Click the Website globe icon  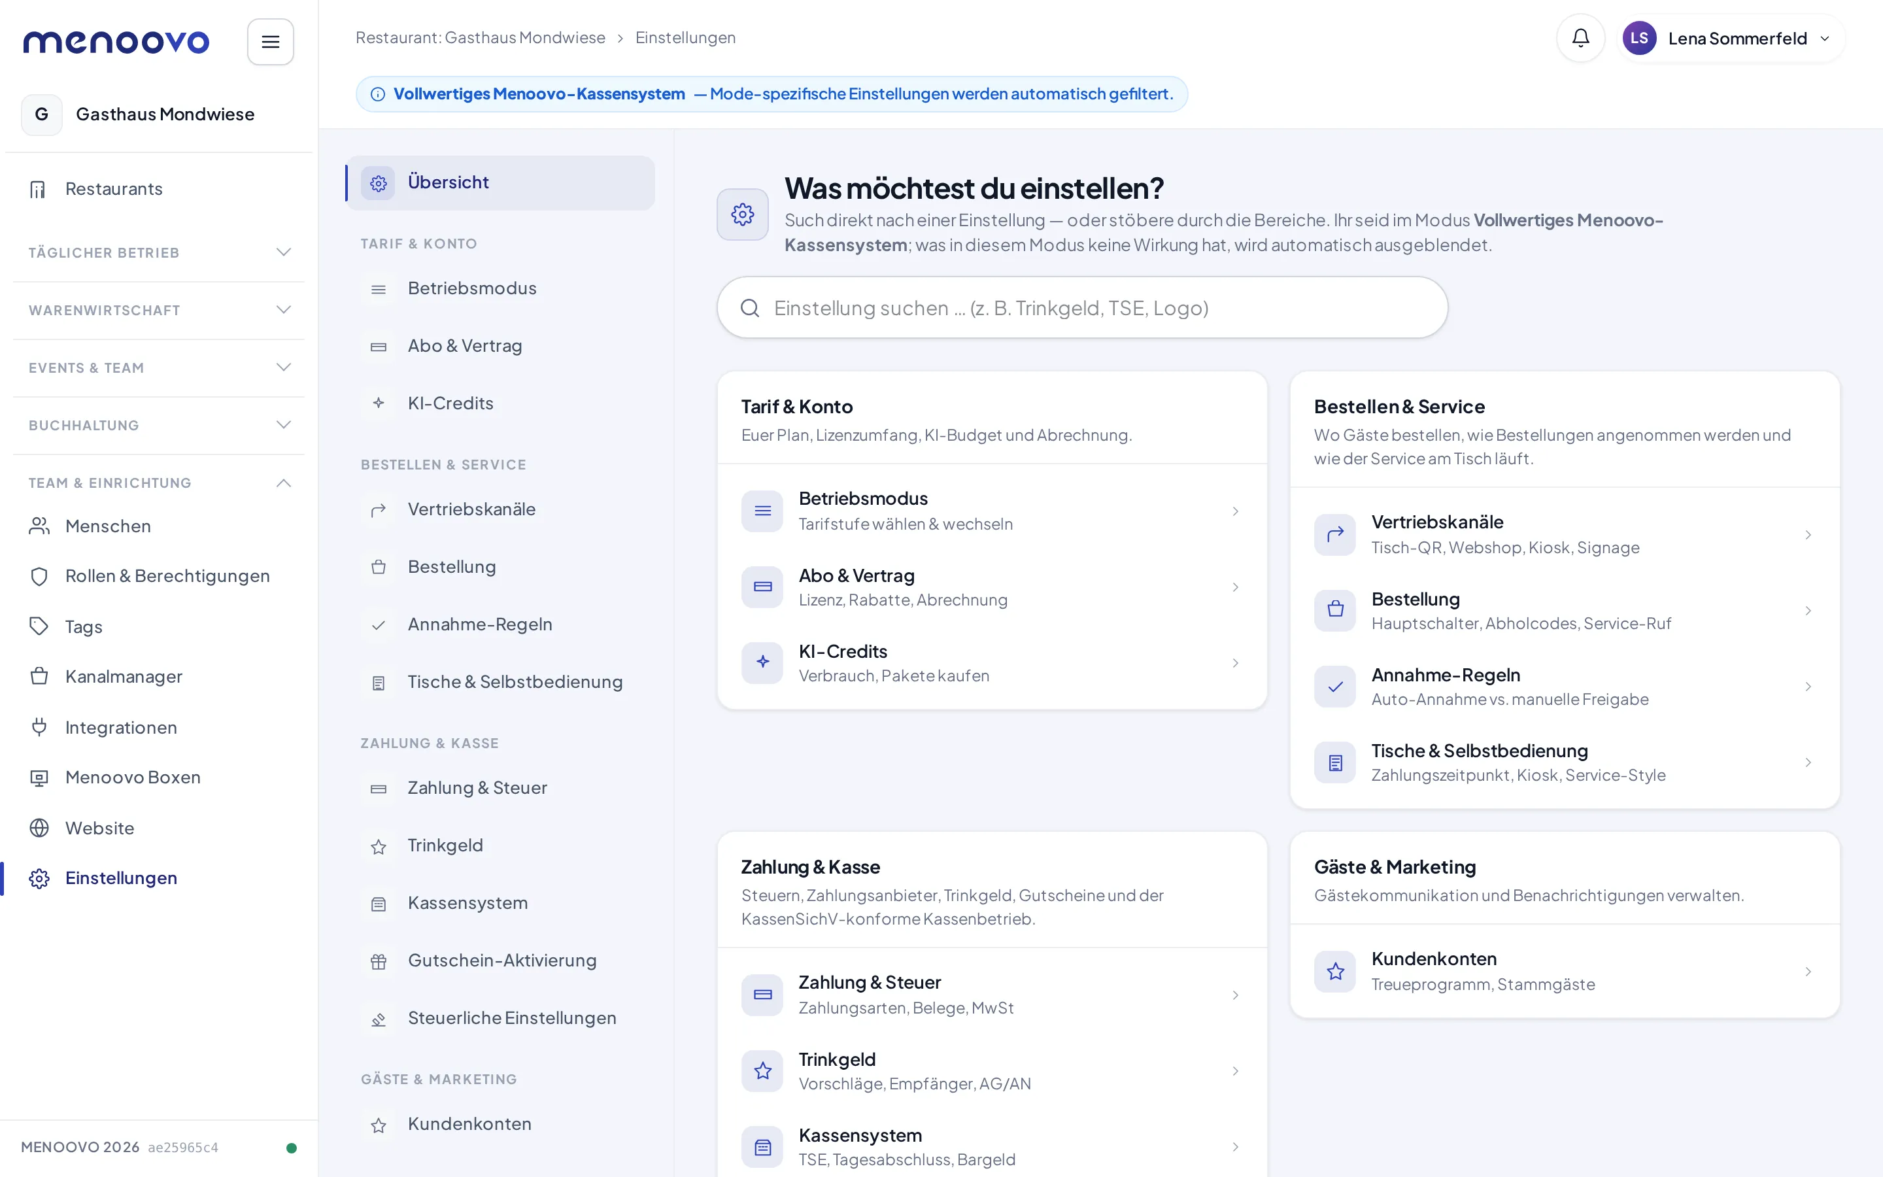point(39,827)
